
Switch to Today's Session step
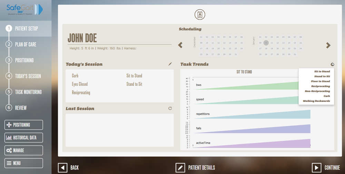click(x=28, y=76)
